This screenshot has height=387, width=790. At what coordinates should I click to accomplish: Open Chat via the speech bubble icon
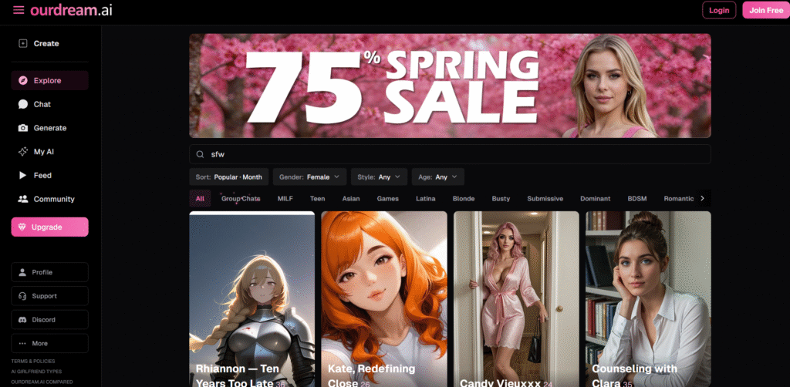(23, 104)
